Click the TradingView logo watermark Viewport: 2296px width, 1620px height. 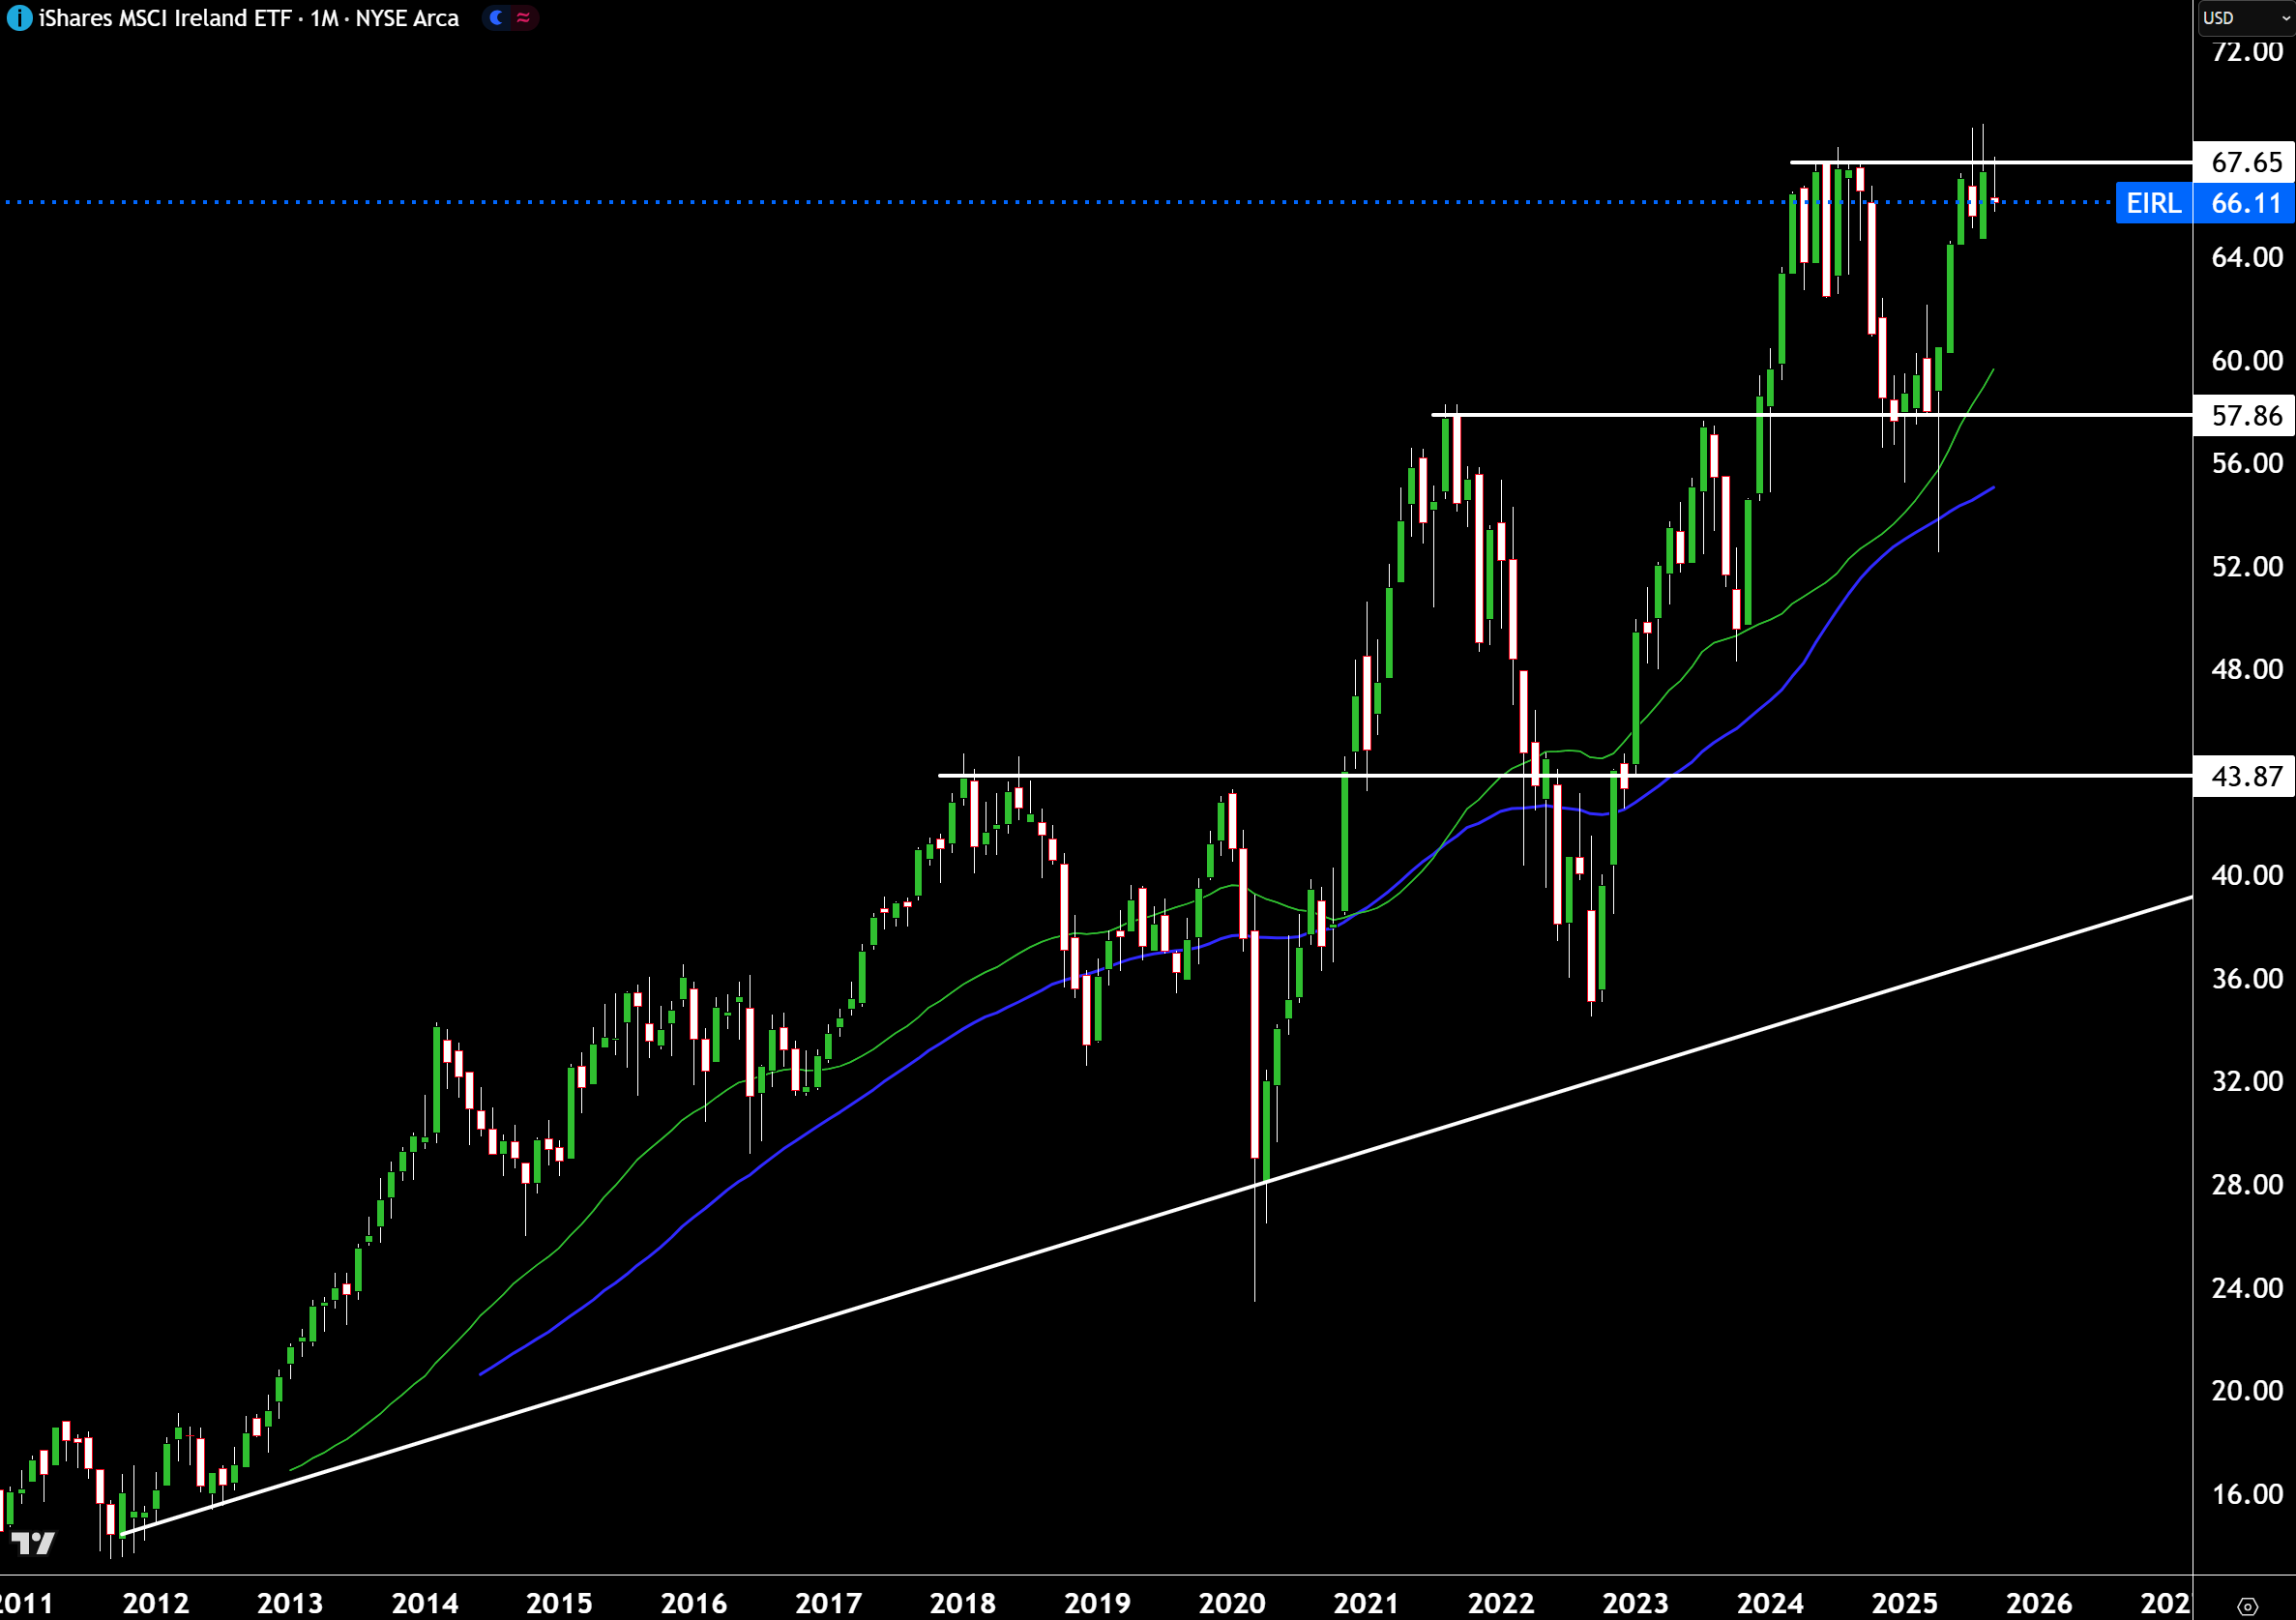(x=34, y=1543)
